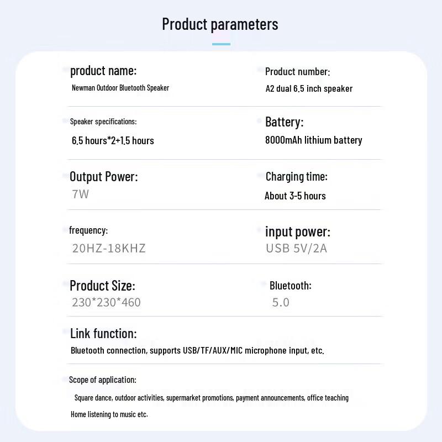This screenshot has height=442, width=442.
Task: Select the "Speaker specifications:" label
Action: pyautogui.click(x=103, y=122)
